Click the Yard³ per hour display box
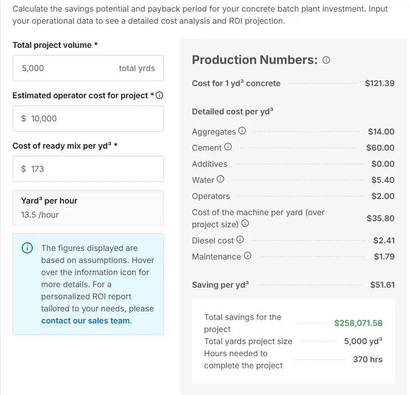 (x=88, y=207)
